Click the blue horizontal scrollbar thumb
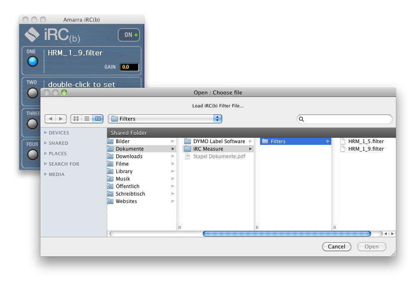Screen dimensions: 418x288 click(287, 234)
